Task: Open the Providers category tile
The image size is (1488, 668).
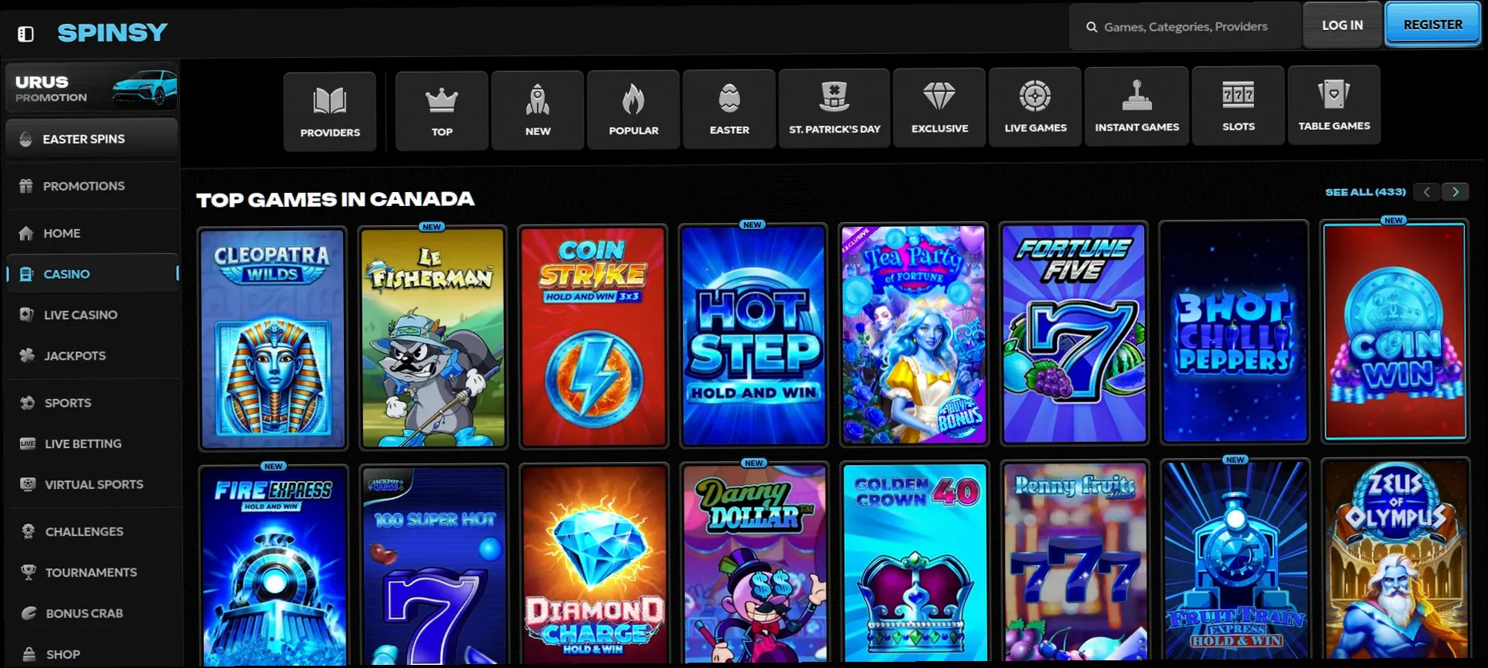Action: click(x=330, y=111)
